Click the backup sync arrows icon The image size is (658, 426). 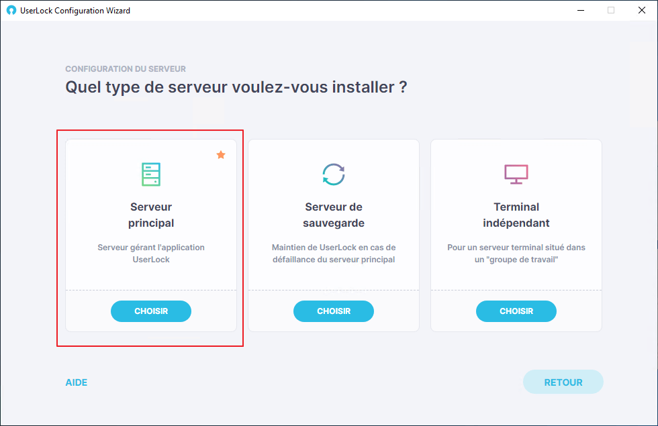click(x=334, y=174)
